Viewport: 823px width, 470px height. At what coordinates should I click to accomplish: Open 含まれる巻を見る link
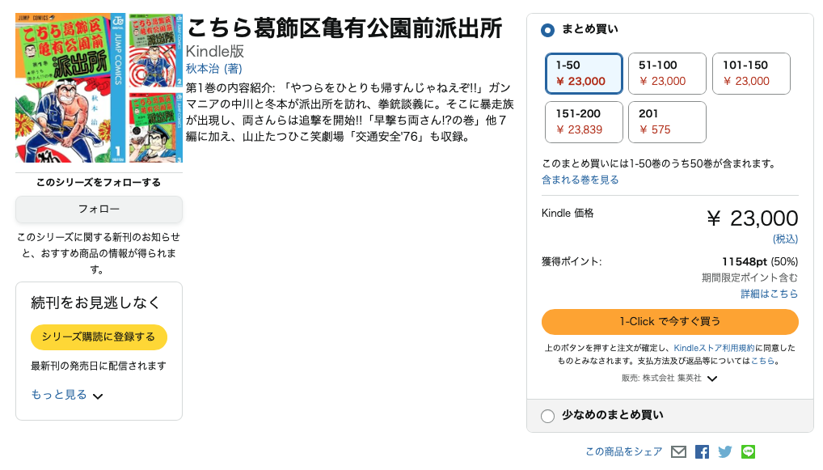(580, 180)
